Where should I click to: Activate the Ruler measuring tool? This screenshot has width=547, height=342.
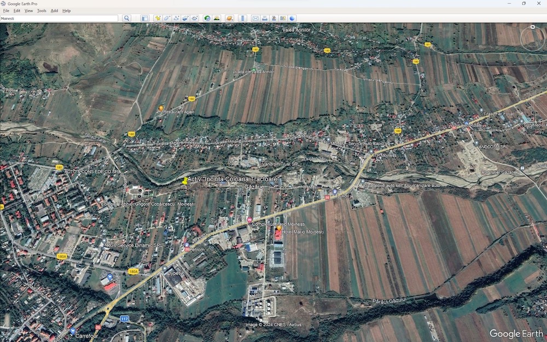(243, 18)
